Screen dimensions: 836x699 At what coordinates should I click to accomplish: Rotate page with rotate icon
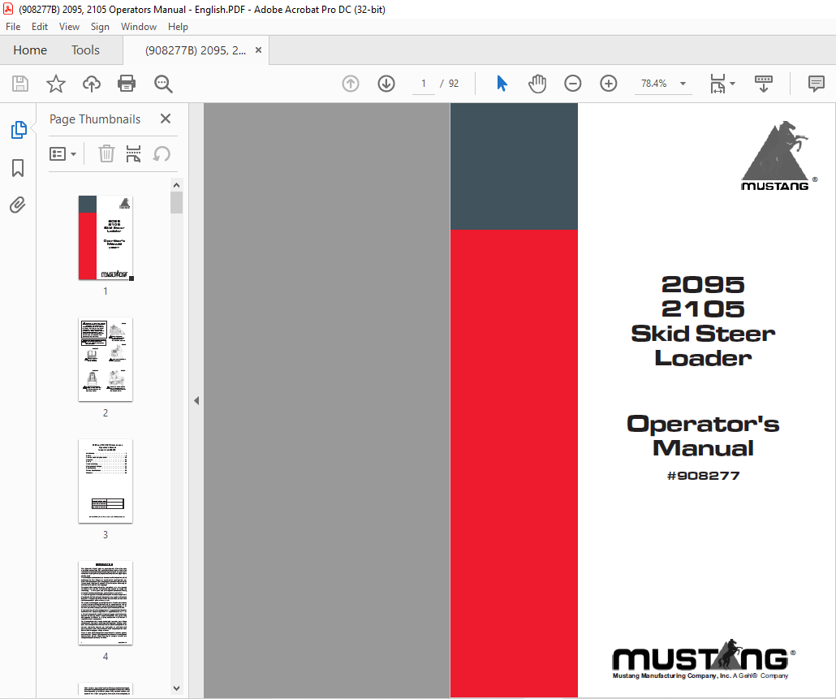pyautogui.click(x=162, y=154)
